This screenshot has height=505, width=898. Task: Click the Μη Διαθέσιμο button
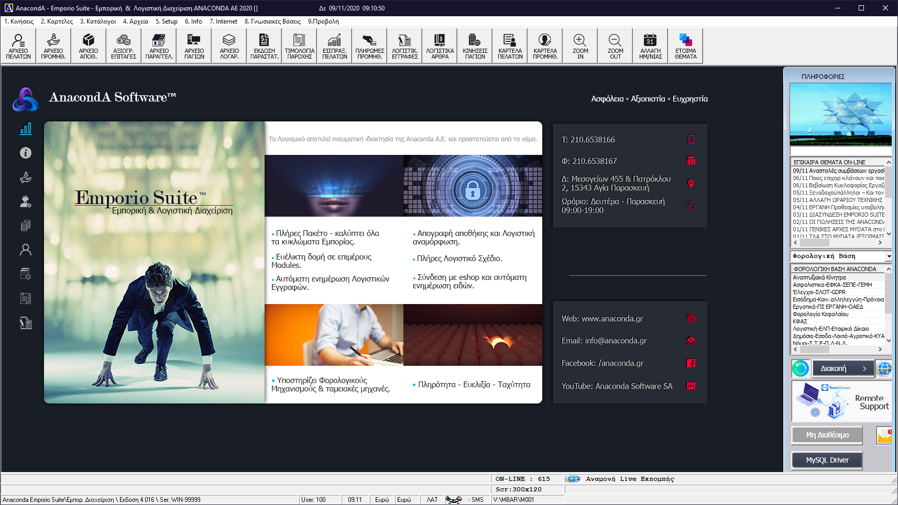(x=827, y=435)
